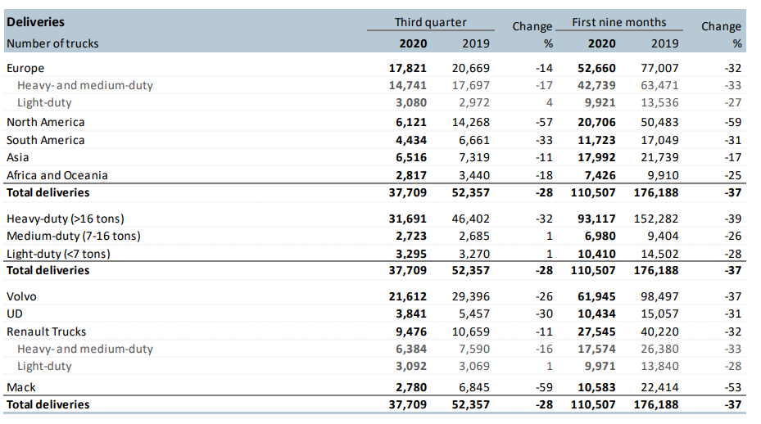Select the value 14,741 under Europe heavy-duty
The image size is (761, 424).
pyautogui.click(x=408, y=85)
